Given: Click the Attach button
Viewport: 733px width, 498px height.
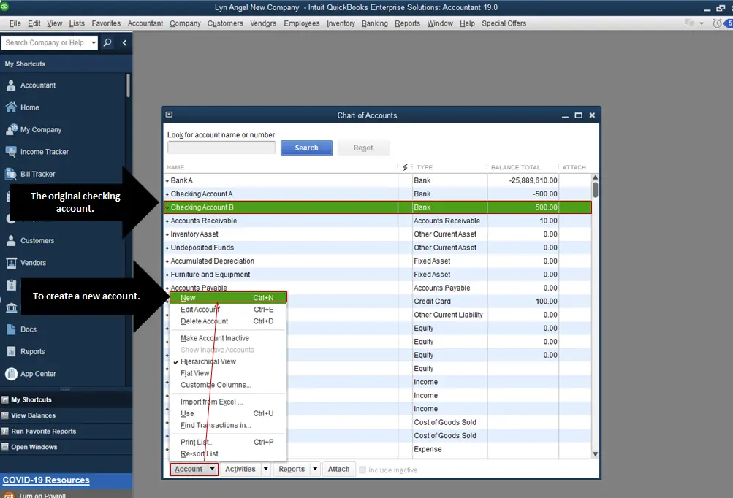Looking at the screenshot, I should tap(338, 469).
